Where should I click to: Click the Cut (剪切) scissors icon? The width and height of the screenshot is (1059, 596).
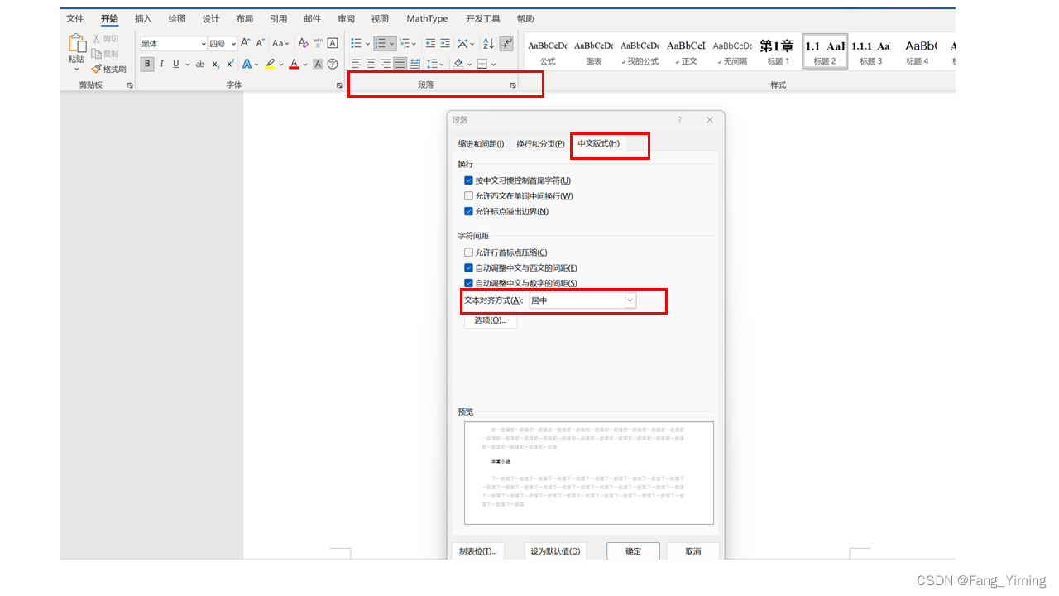click(x=97, y=39)
